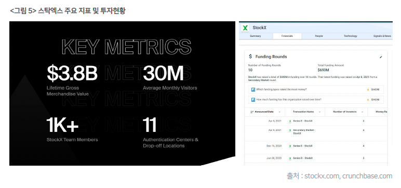The width and height of the screenshot is (401, 188).
Task: Click the 'Dec 16, 2020' date cell
Action: pyautogui.click(x=274, y=146)
